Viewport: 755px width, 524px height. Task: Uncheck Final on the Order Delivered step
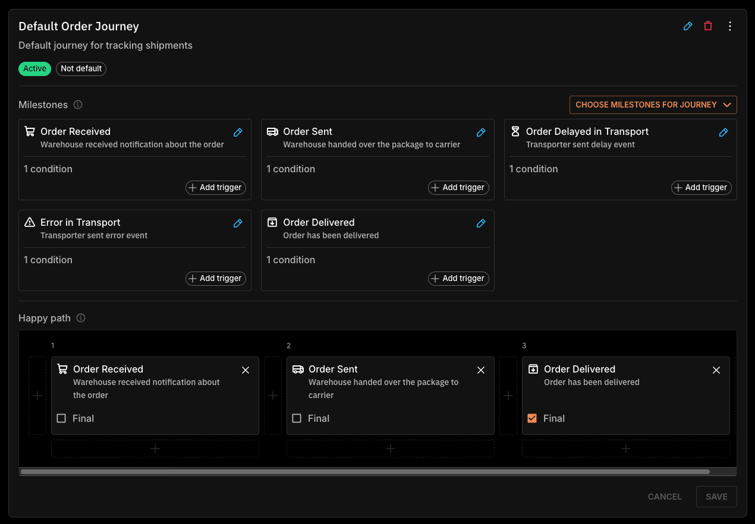click(x=532, y=418)
